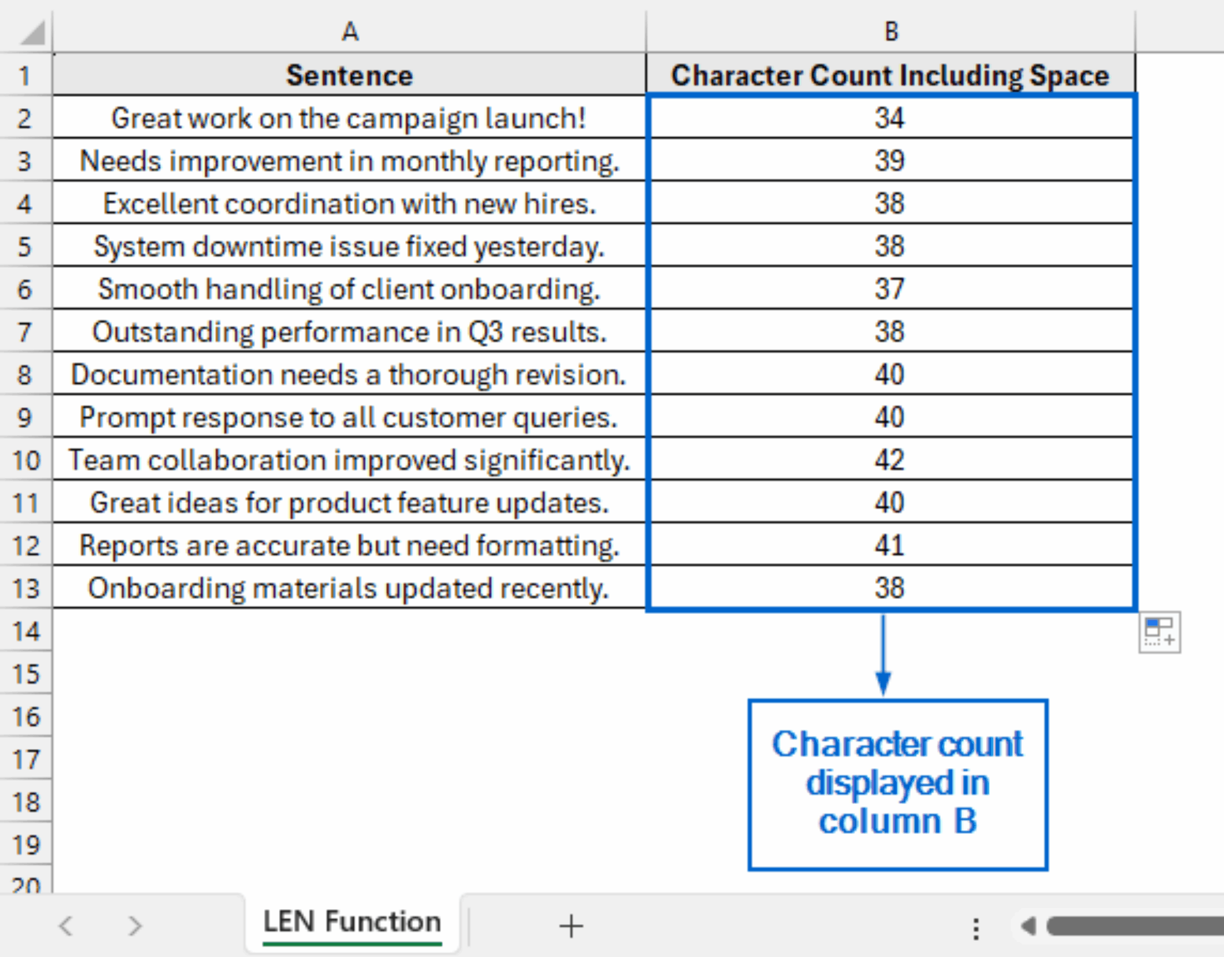Add a new sheet with plus icon
Screen dimensions: 1224x957
(571, 926)
